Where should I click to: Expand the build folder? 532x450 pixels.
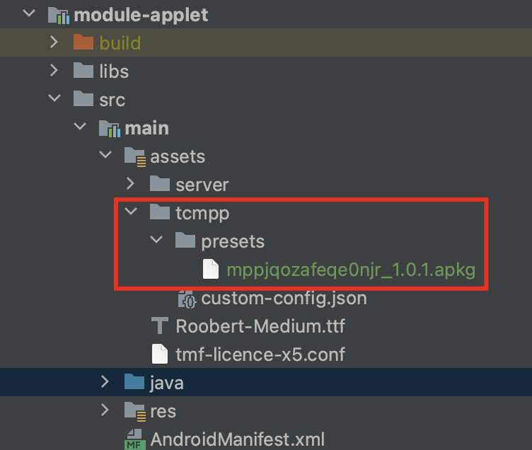tap(54, 43)
